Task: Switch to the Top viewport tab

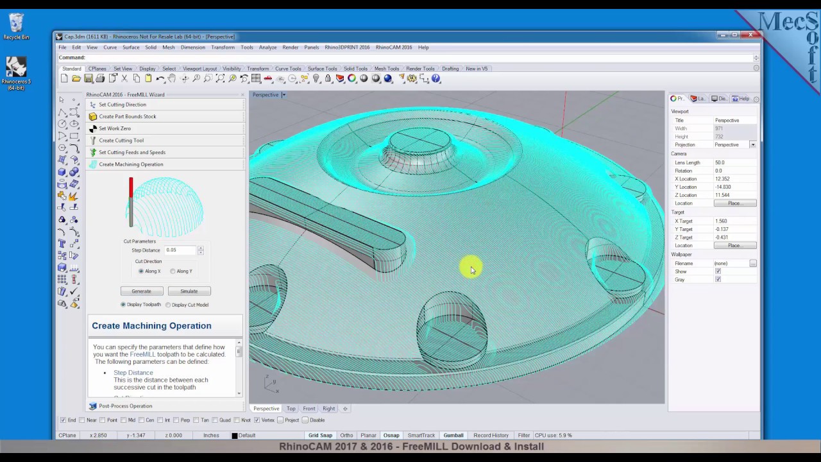Action: (291, 409)
